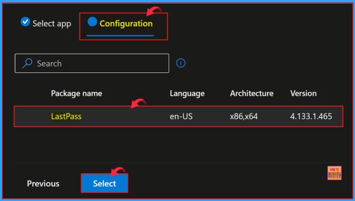Click the en-US language cell
This screenshot has width=355, height=201.
(x=181, y=116)
